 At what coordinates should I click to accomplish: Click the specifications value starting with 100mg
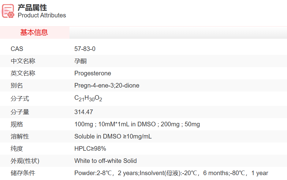click(x=137, y=124)
